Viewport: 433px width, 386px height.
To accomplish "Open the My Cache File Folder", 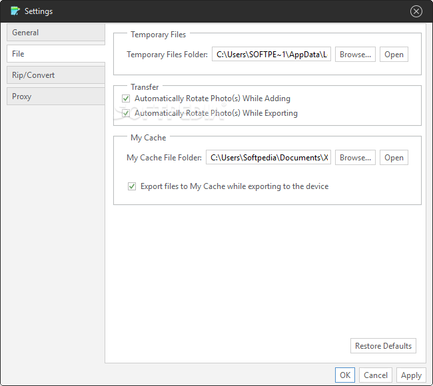I will (394, 158).
